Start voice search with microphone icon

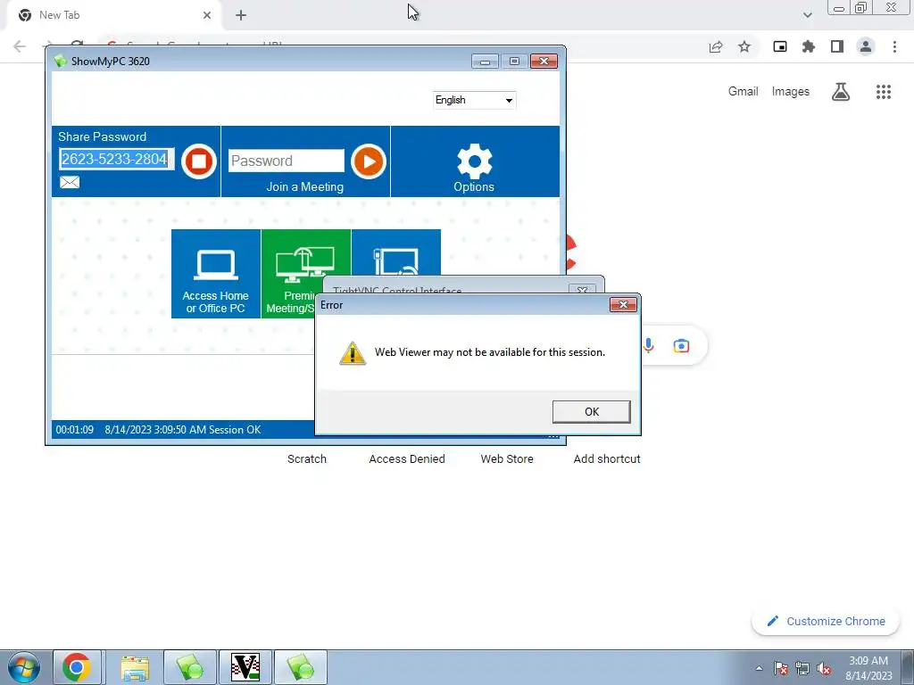[x=648, y=346]
